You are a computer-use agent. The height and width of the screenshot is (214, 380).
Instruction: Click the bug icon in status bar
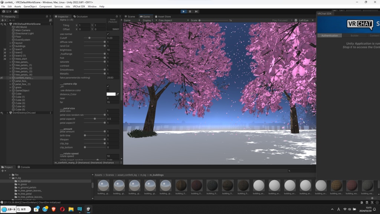[361, 202]
